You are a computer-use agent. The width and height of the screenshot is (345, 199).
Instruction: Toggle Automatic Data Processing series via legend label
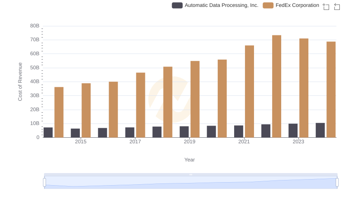(x=221, y=5)
